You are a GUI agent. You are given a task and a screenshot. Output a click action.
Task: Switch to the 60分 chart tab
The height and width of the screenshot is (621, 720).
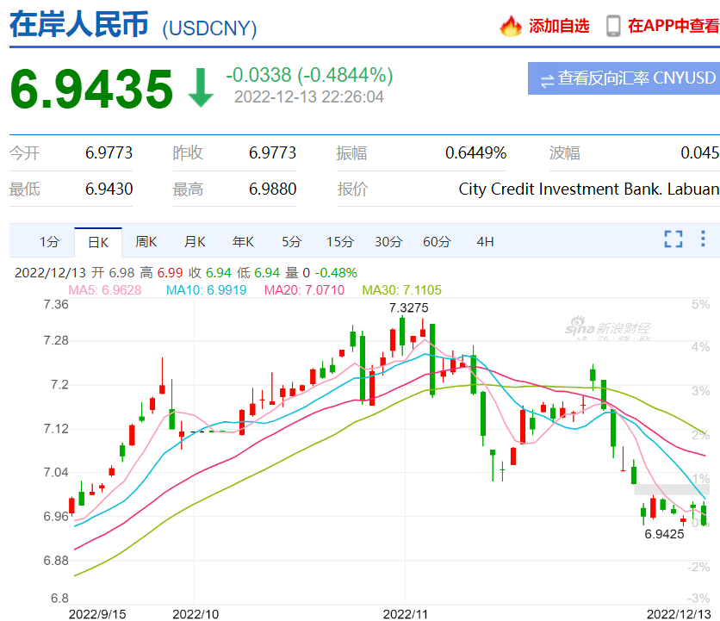point(437,242)
